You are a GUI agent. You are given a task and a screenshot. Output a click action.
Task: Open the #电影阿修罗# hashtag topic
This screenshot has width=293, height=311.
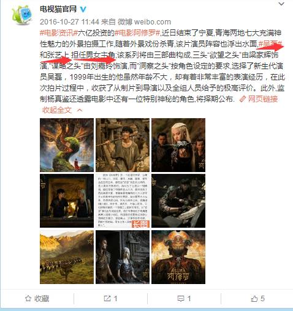click(x=137, y=33)
